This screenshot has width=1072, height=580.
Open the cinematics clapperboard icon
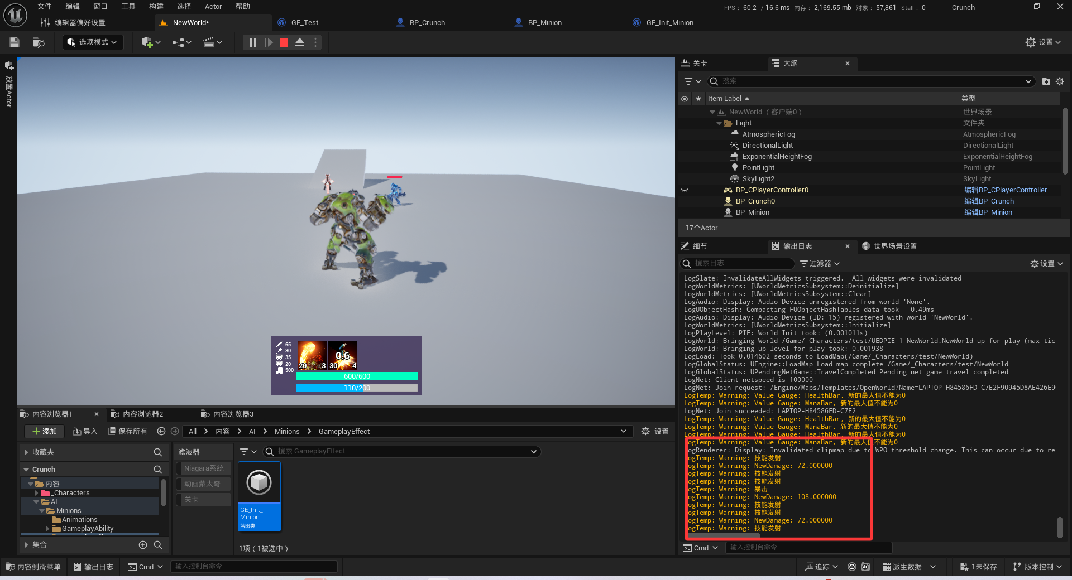212,42
